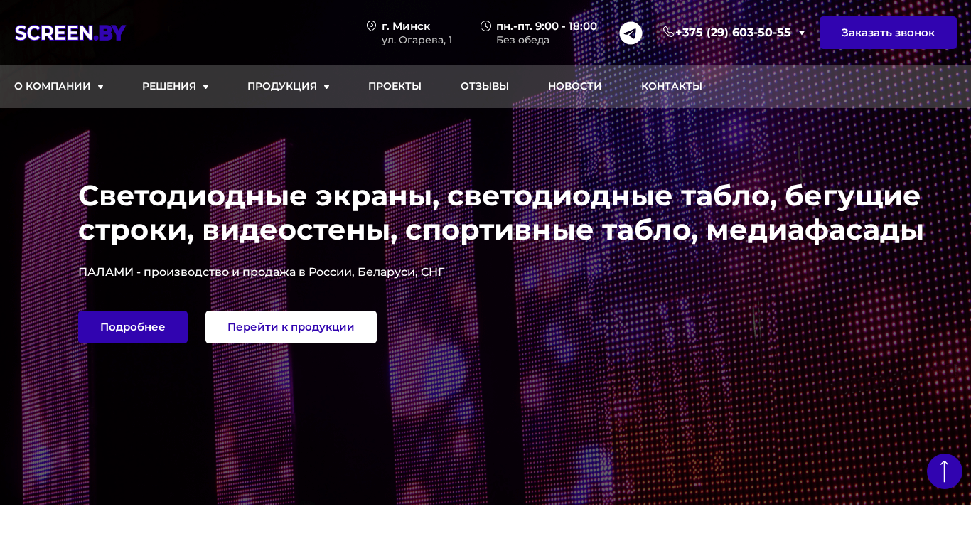The width and height of the screenshot is (971, 546).
Task: Expand the РЕШЕНИЯ submenu arrow
Action: pyautogui.click(x=205, y=87)
